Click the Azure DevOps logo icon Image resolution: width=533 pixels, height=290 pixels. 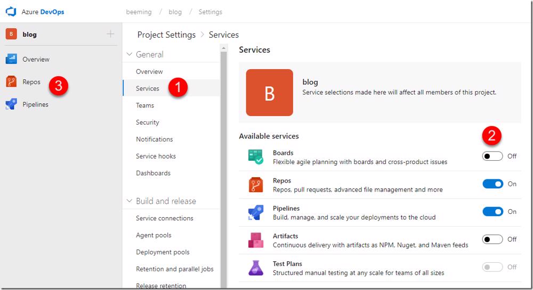(11, 12)
